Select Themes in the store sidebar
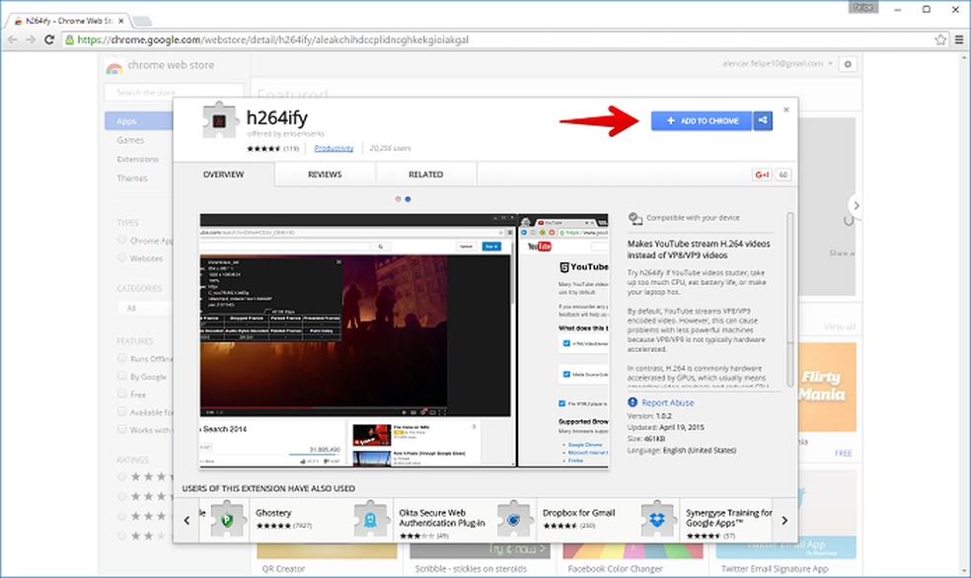The image size is (971, 578). pyautogui.click(x=132, y=179)
